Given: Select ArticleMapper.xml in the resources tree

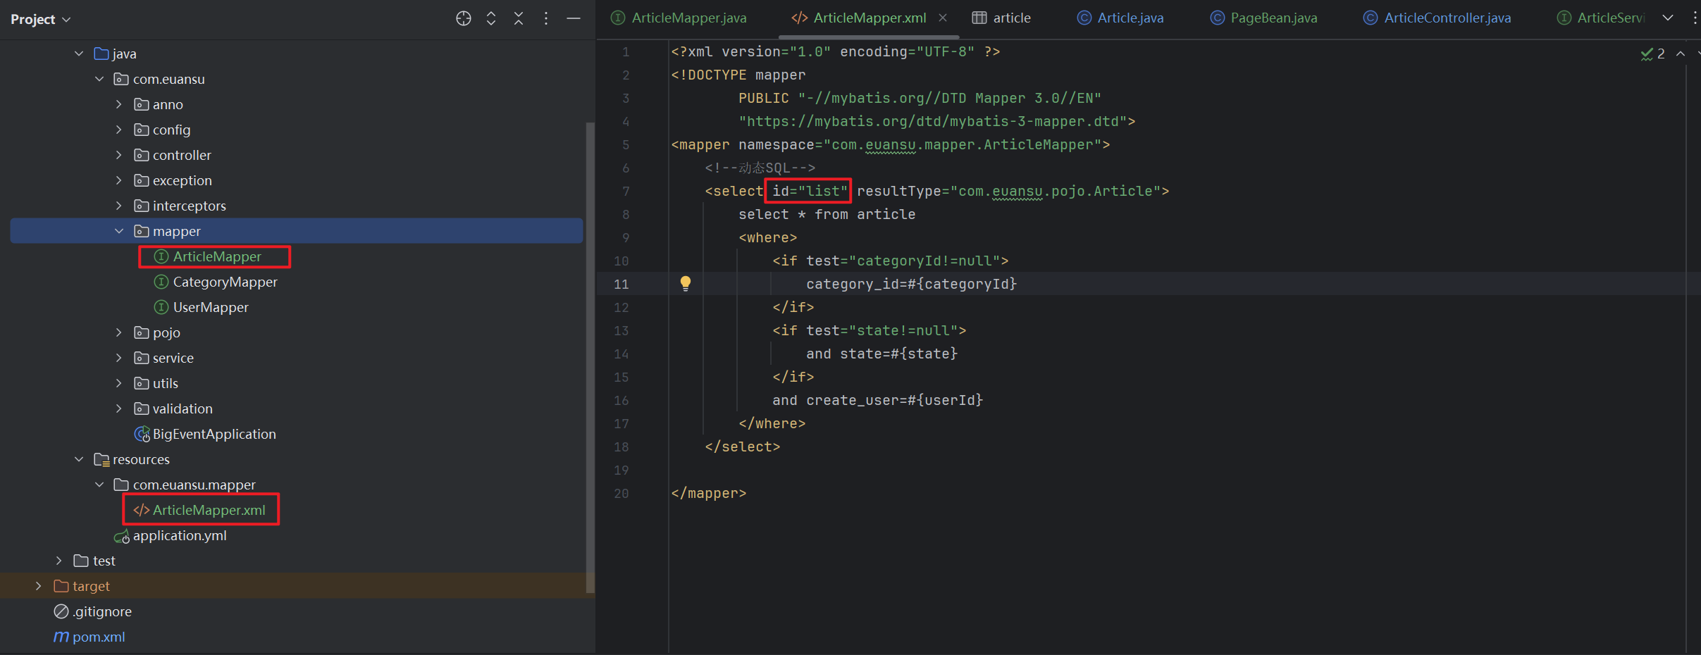Looking at the screenshot, I should coord(209,510).
